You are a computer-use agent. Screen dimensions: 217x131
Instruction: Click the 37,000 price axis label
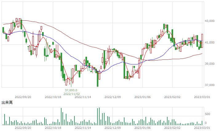[x=210, y=85]
